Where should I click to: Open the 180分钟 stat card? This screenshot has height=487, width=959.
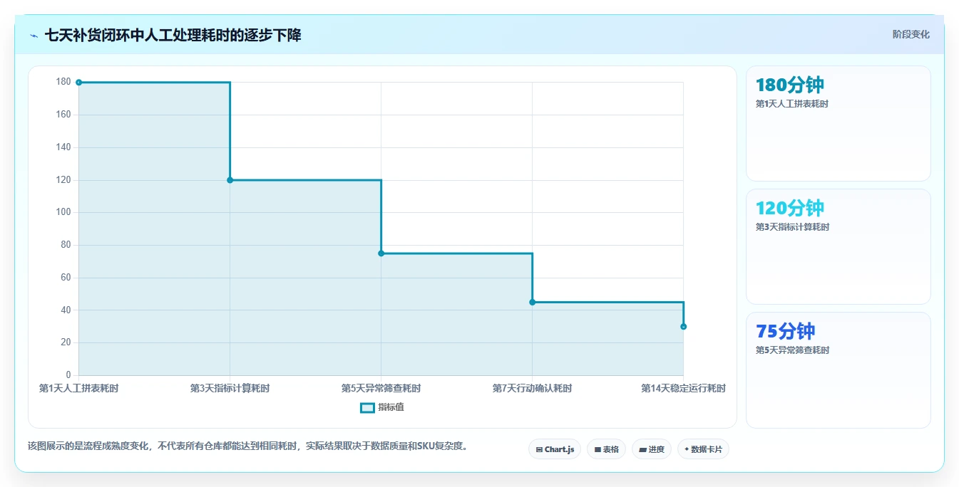838,123
